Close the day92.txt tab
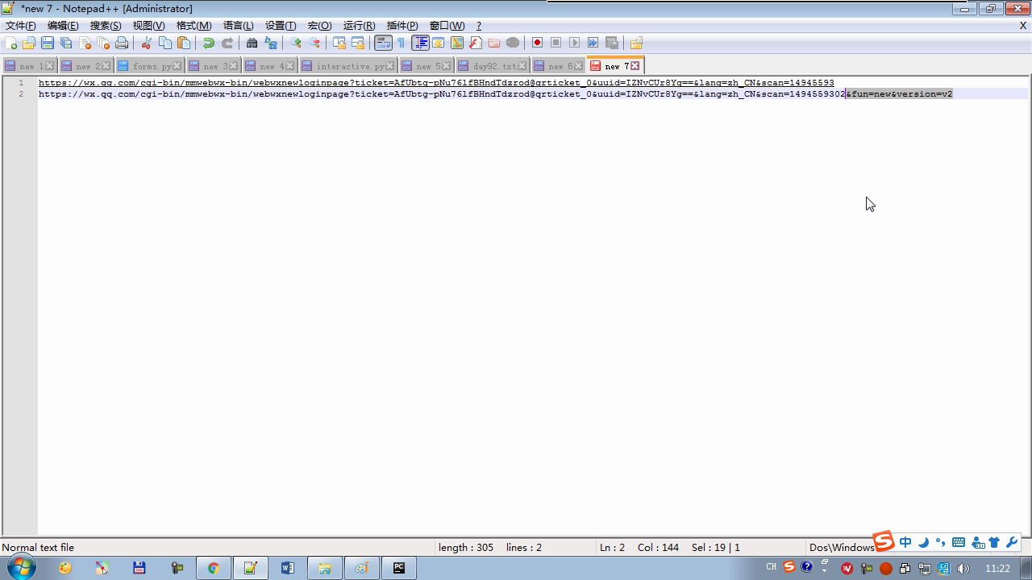1032x580 pixels. coord(522,66)
